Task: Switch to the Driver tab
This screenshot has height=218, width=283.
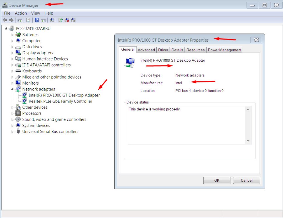Action: tap(163, 50)
